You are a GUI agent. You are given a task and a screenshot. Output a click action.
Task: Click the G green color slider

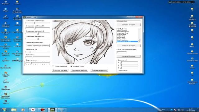click(x=129, y=65)
